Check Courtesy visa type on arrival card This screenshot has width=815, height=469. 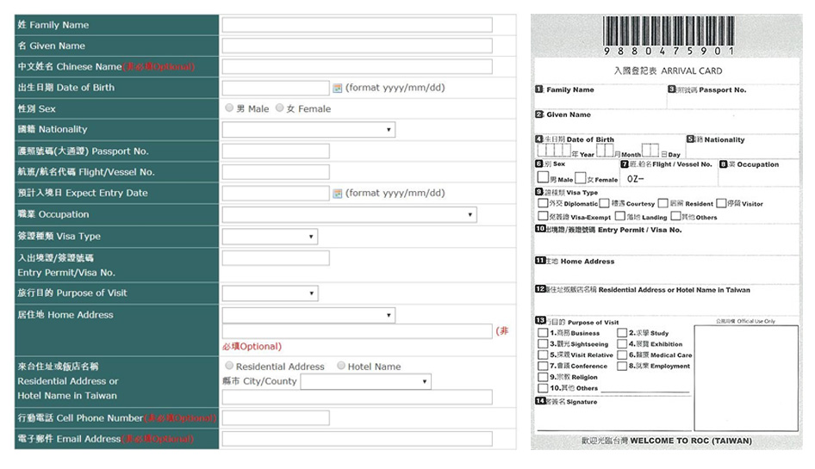pyautogui.click(x=604, y=203)
